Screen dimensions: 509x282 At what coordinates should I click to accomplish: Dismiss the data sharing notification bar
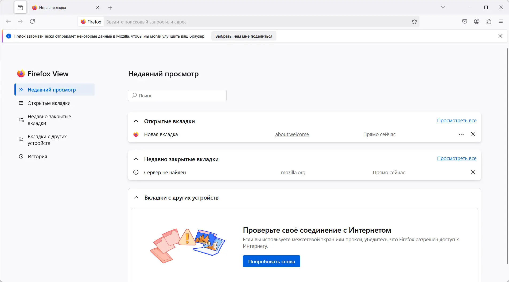point(500,36)
